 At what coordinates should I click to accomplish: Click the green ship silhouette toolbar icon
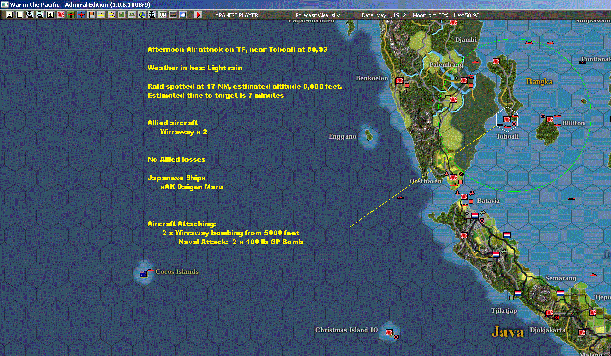coord(131,15)
